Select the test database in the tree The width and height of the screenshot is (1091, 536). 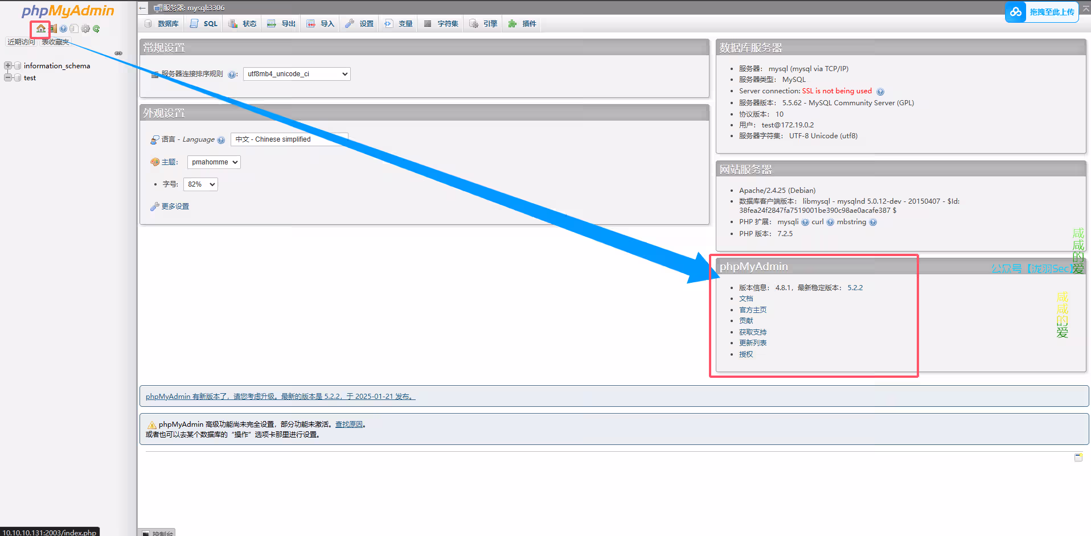click(x=30, y=78)
